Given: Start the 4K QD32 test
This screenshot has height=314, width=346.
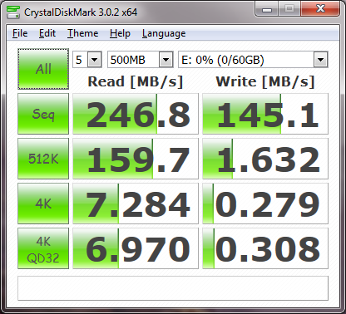Looking at the screenshot, I should click(43, 248).
